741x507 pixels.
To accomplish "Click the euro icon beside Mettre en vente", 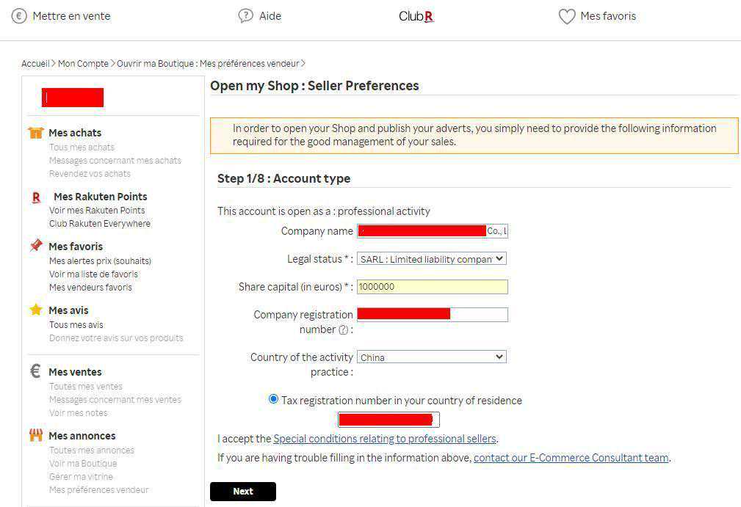I will 19,16.
